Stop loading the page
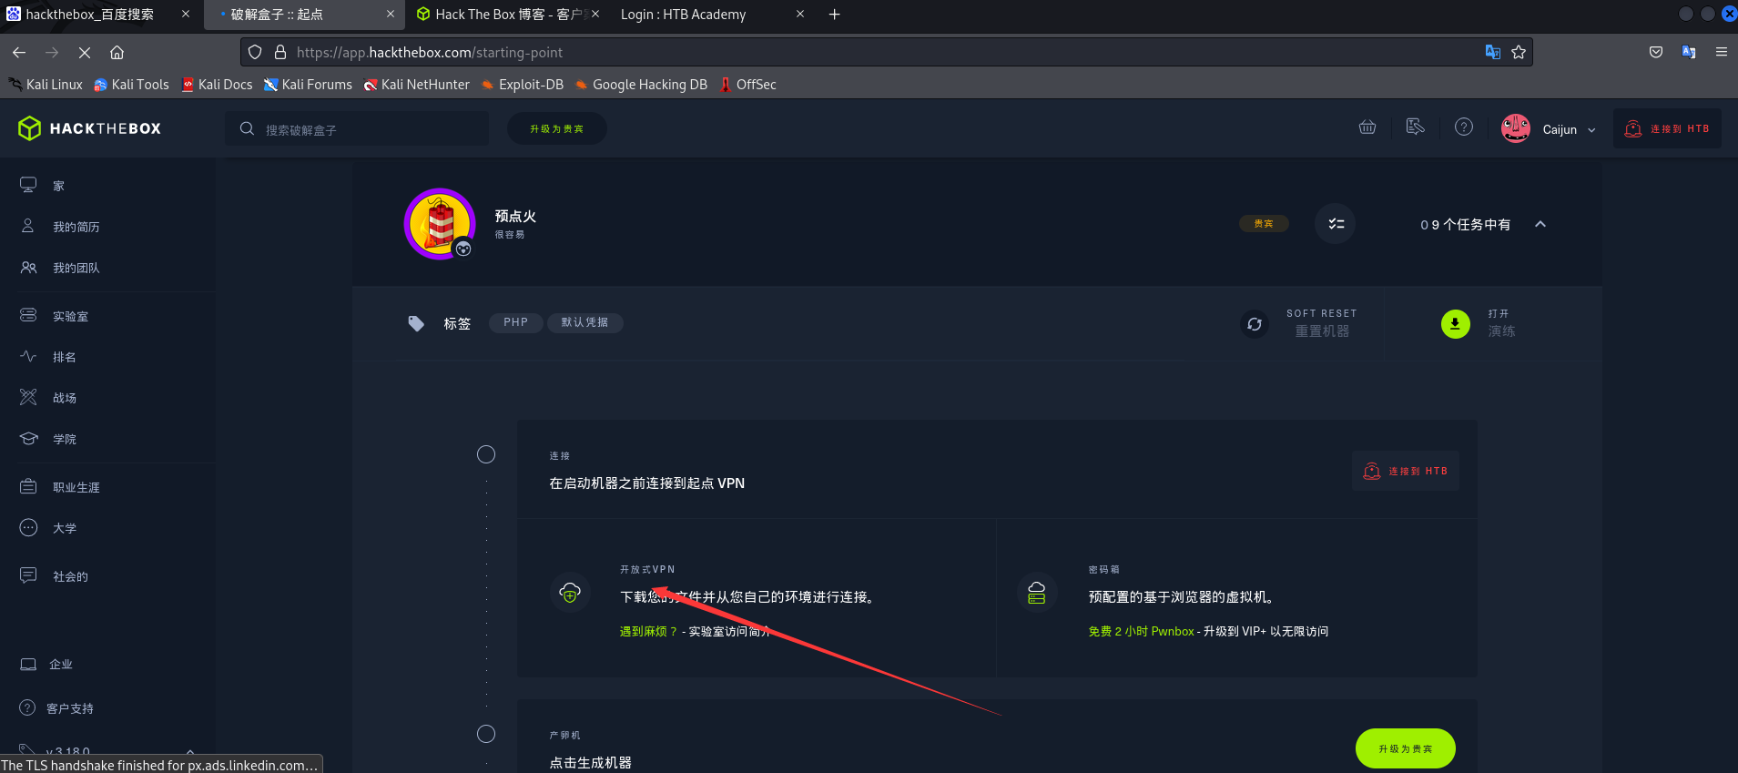Screen dimensions: 1738x773 (x=85, y=53)
